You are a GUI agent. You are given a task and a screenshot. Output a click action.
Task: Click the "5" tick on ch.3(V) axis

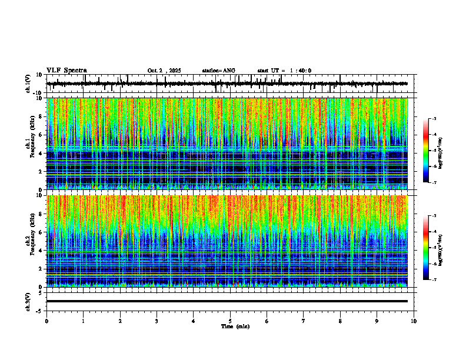click(x=41, y=293)
